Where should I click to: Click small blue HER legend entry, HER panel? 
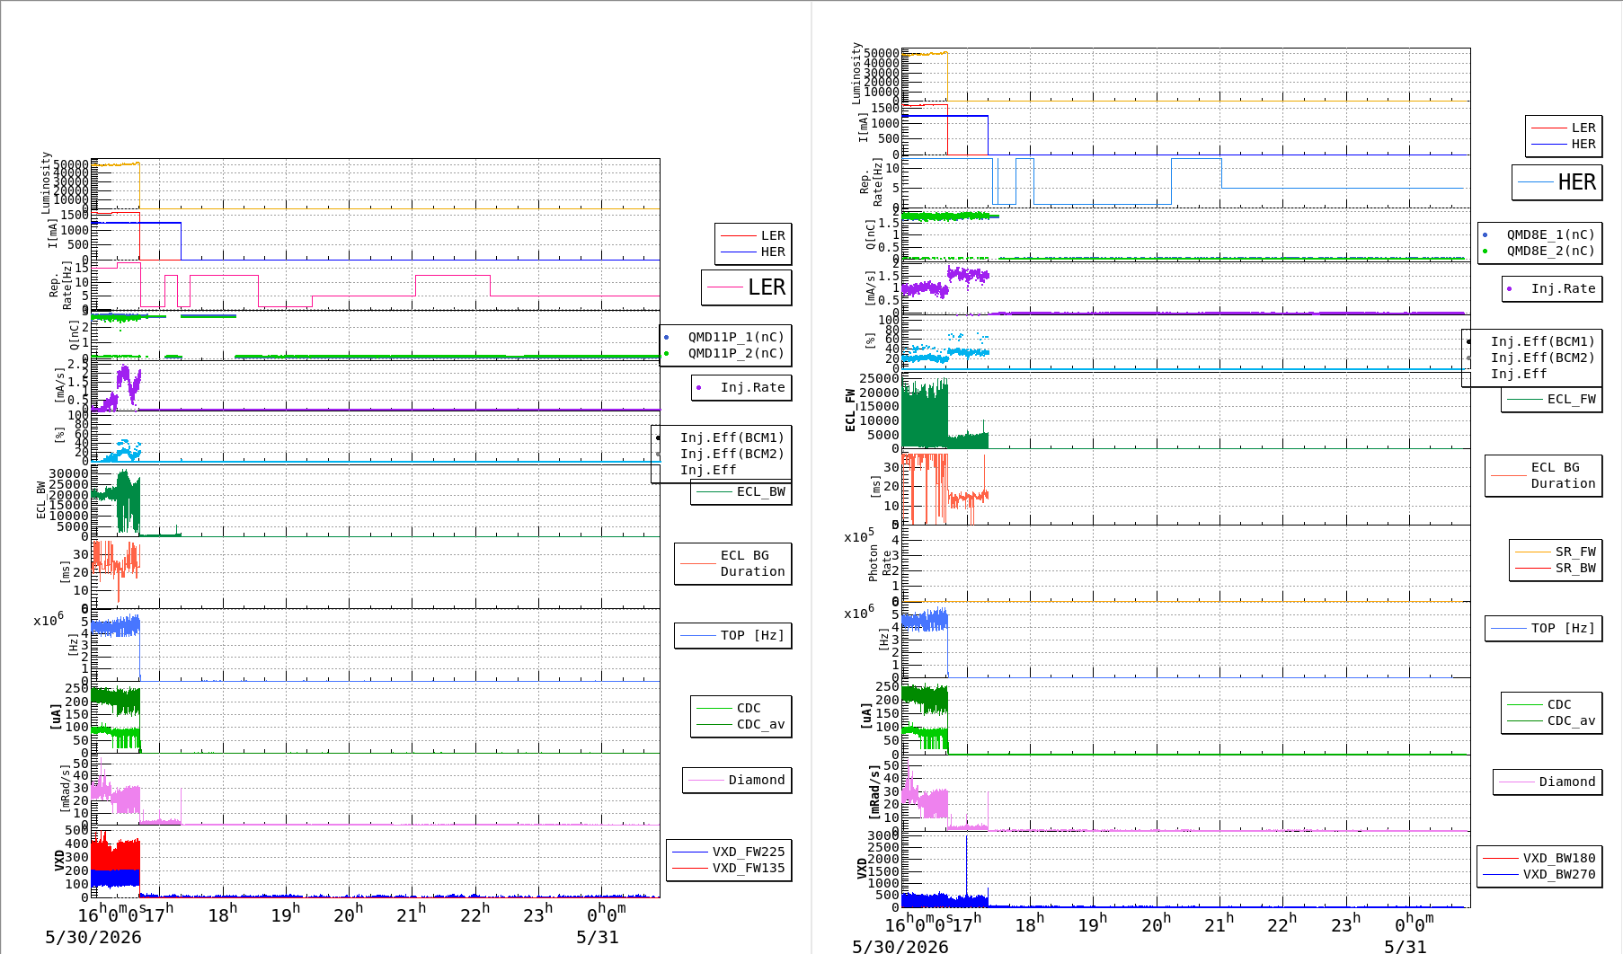(x=1583, y=144)
